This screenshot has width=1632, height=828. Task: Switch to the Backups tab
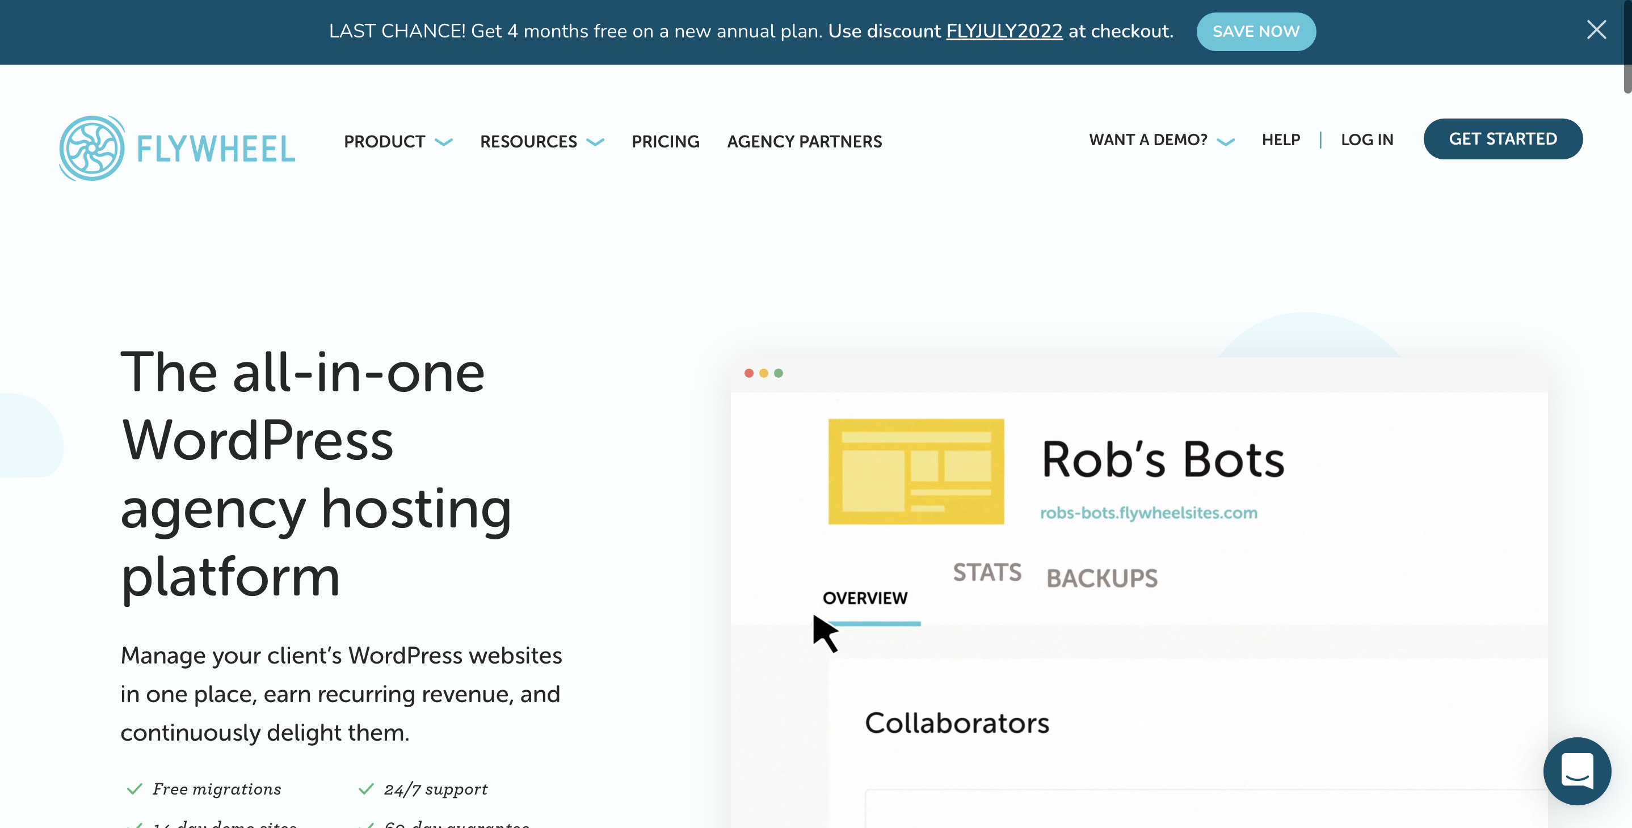[1102, 578]
